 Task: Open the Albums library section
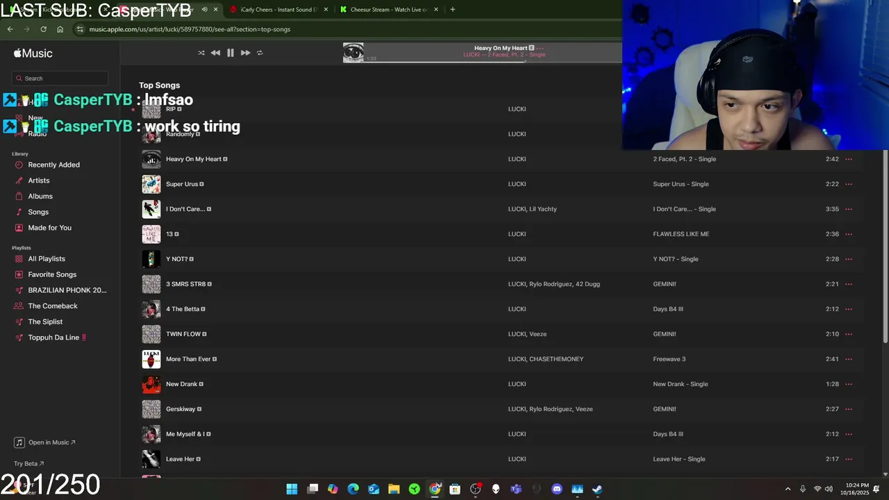click(40, 197)
